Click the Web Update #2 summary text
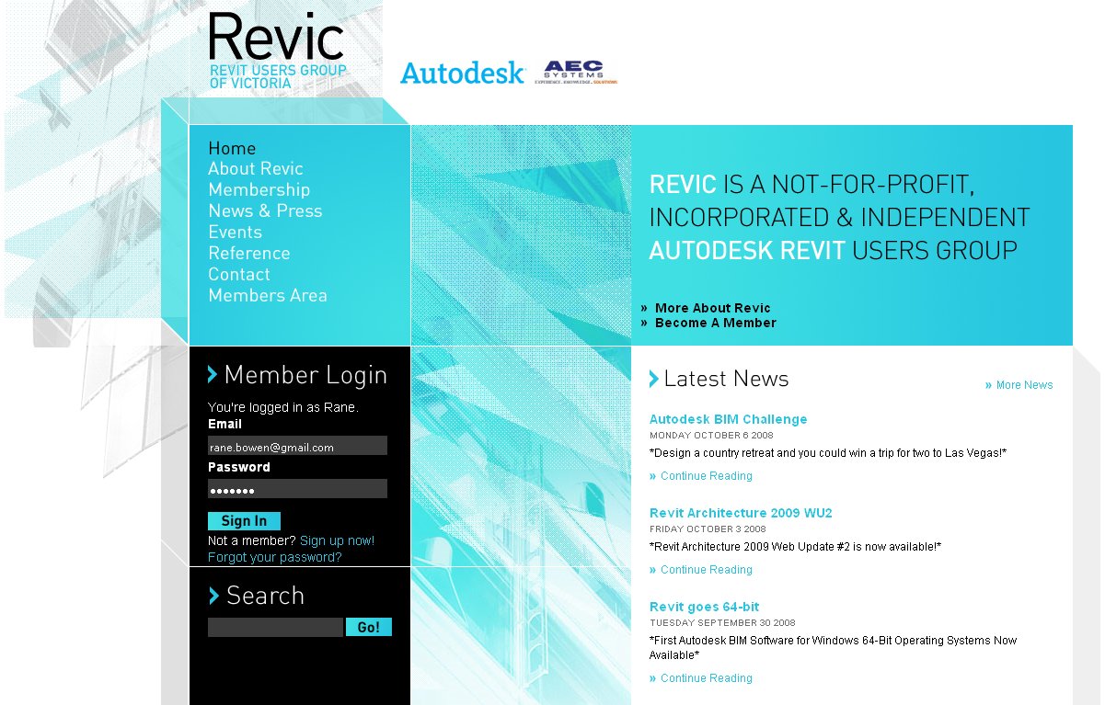This screenshot has width=1105, height=705. 795,547
